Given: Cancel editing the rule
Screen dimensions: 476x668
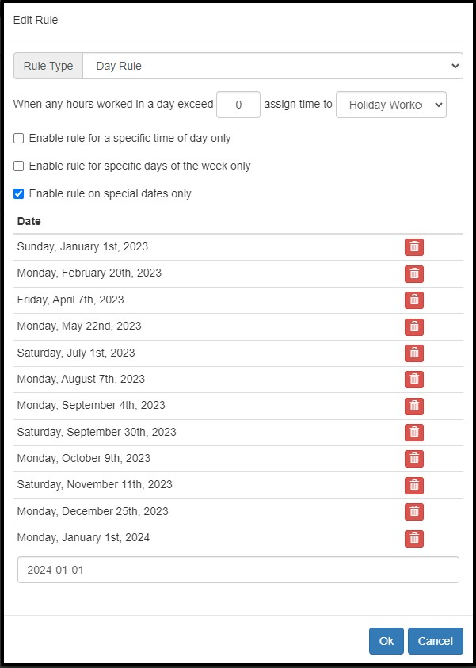Looking at the screenshot, I should 435,641.
